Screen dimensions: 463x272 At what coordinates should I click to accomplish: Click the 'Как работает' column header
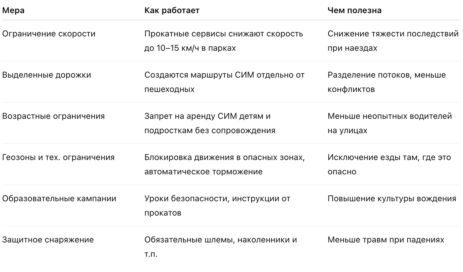click(172, 10)
